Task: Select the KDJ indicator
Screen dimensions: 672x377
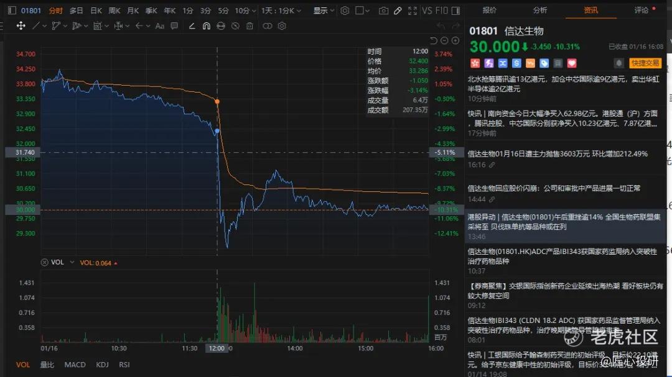Action: point(102,365)
